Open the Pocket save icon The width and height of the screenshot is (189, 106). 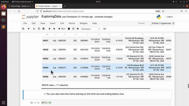point(182,11)
